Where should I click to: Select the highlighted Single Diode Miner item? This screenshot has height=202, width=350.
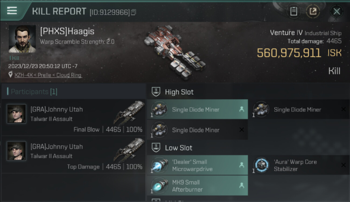(x=197, y=109)
